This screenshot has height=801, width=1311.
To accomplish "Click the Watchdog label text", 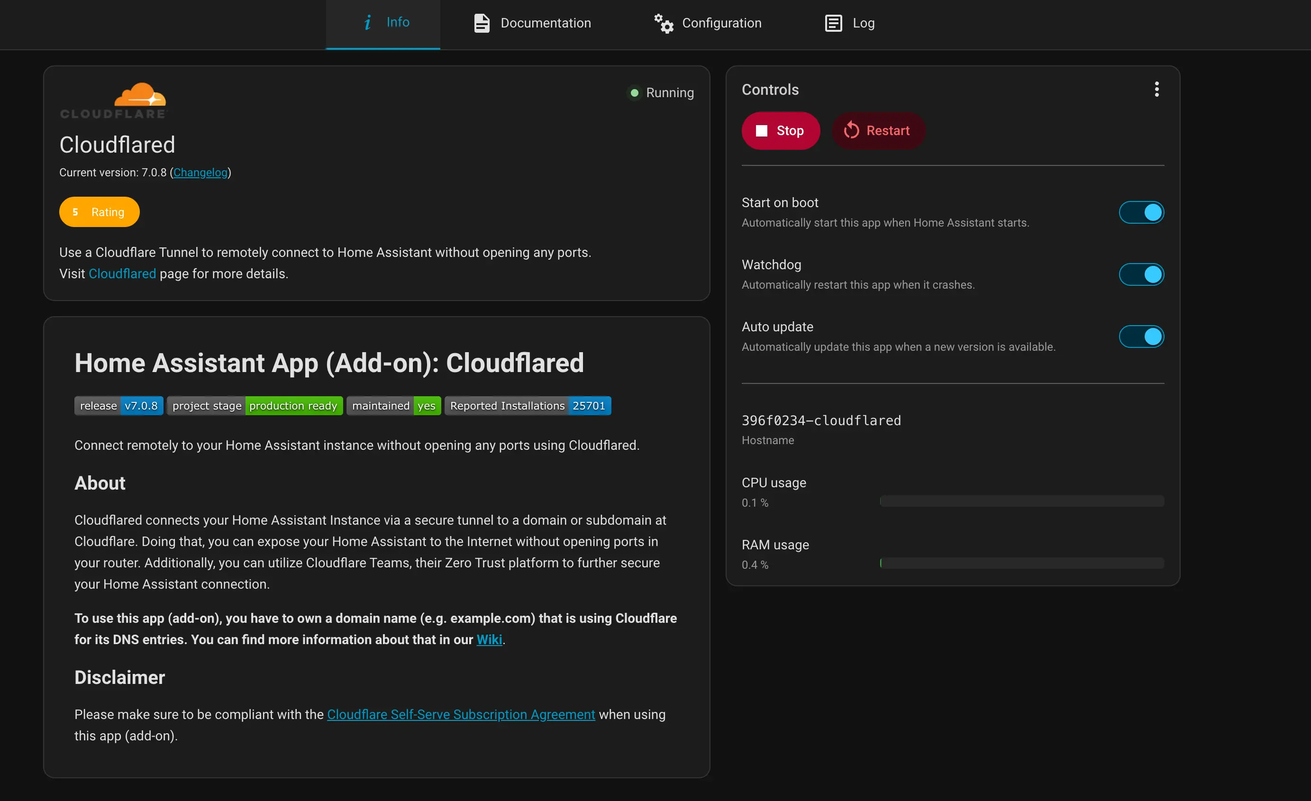I will [x=771, y=264].
